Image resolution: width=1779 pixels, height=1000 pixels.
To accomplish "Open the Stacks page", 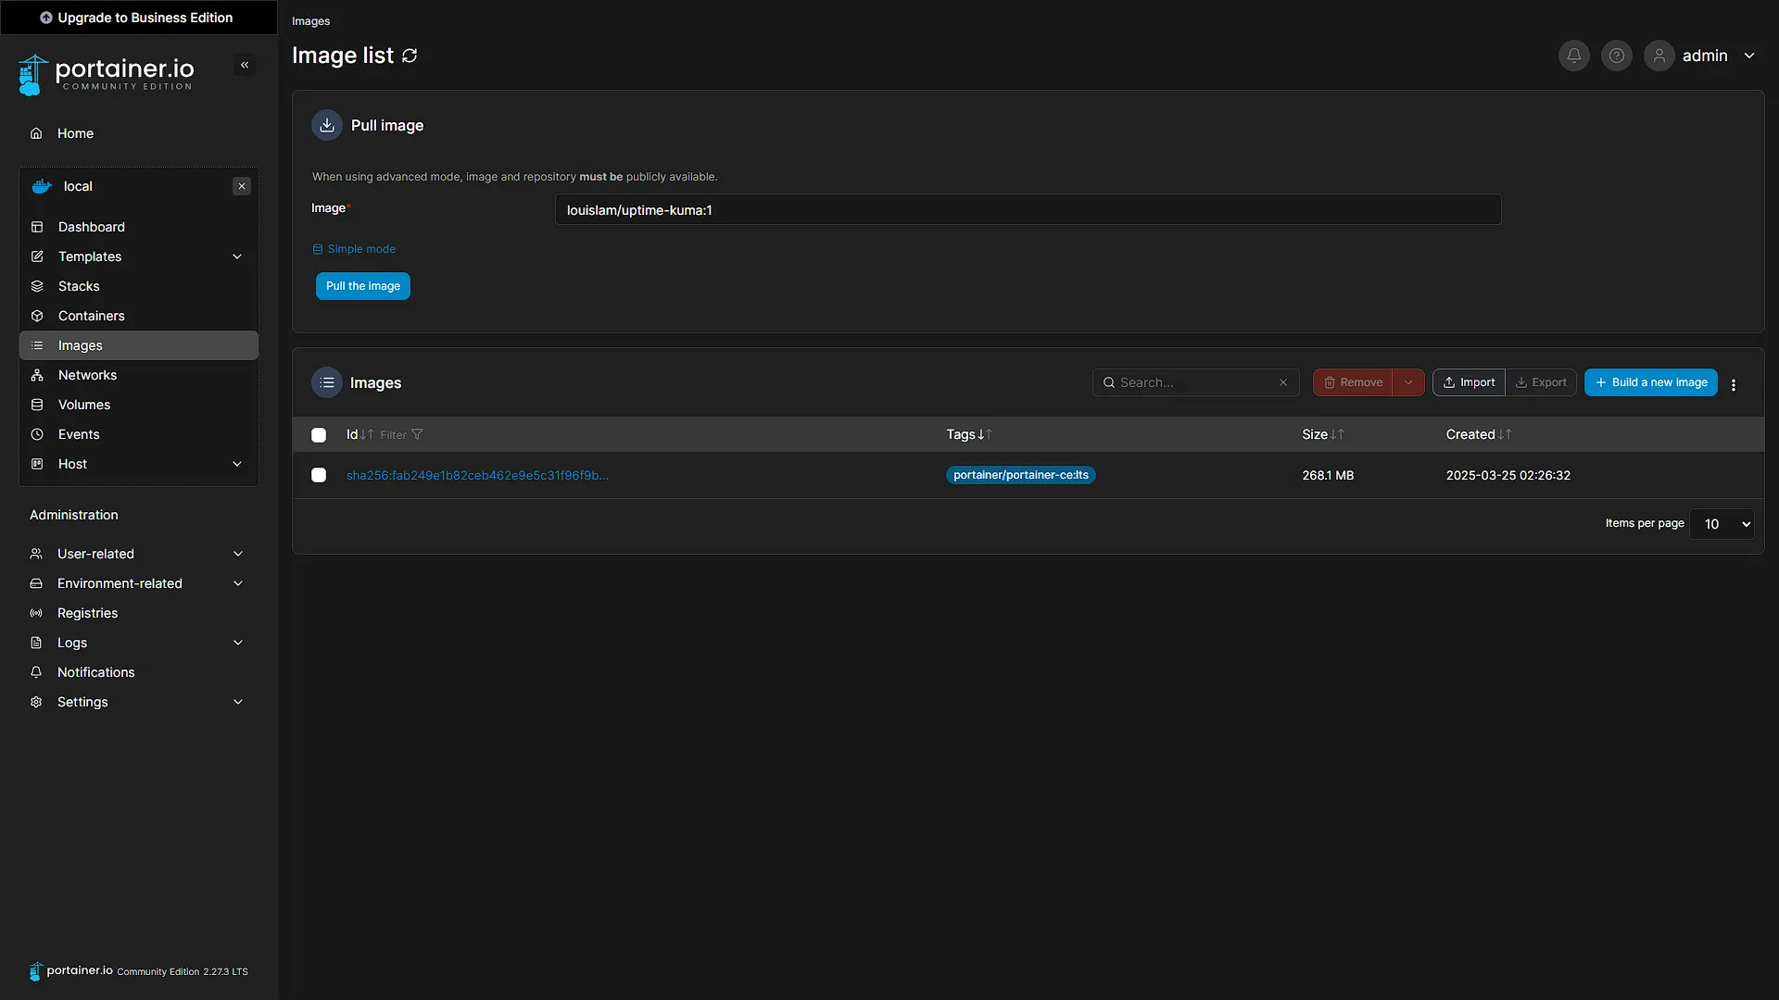I will [139, 286].
